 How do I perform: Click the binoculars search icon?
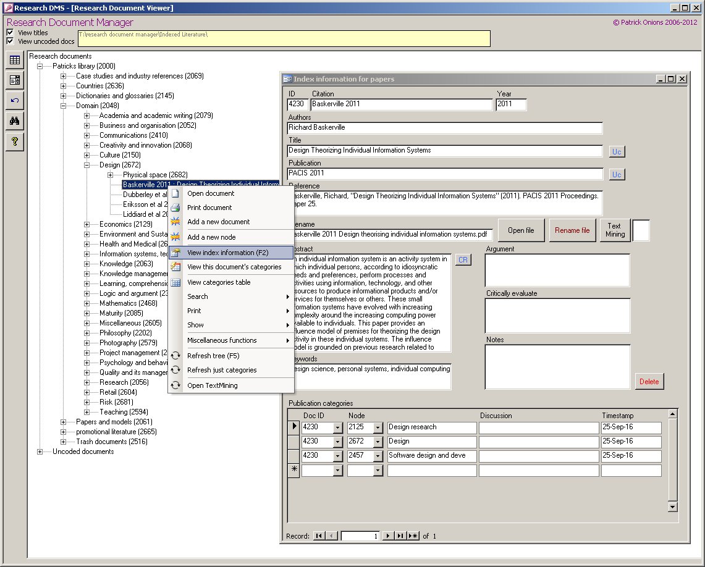point(15,121)
